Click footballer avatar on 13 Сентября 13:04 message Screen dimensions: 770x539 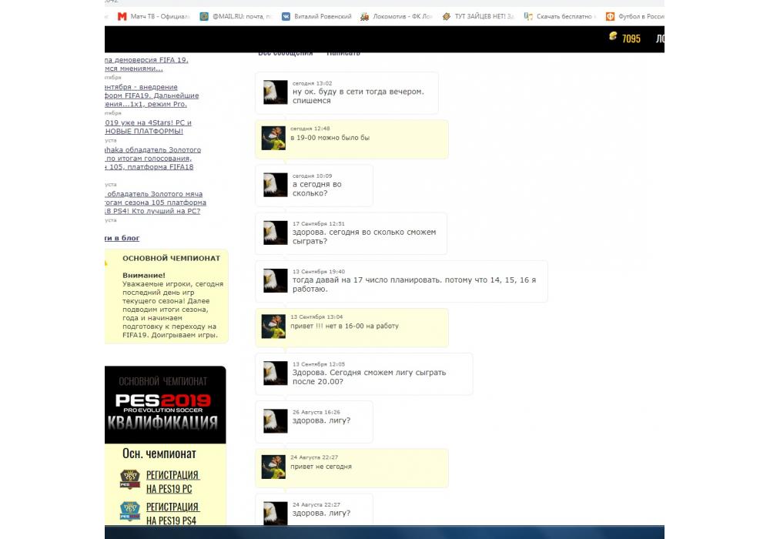(273, 326)
